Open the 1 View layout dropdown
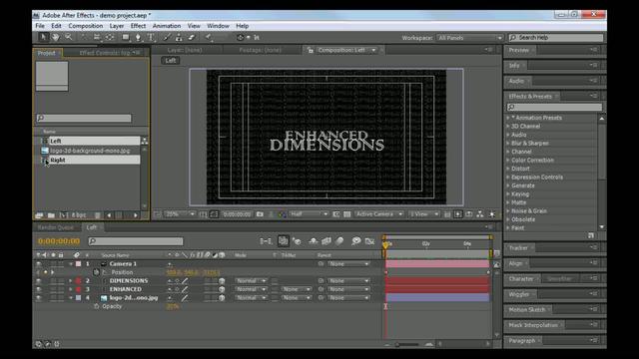 tap(423, 214)
